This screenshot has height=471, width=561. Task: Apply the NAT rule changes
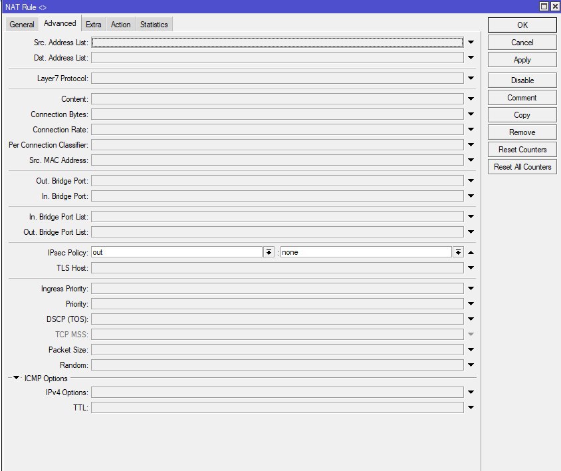point(522,60)
